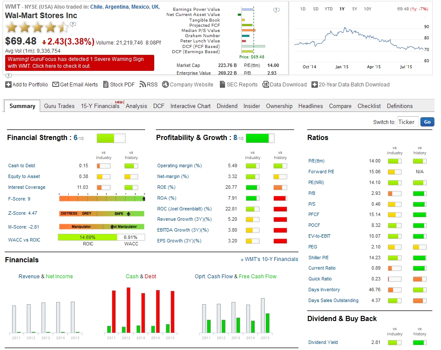Click the Get Email Alerts envelope icon
The height and width of the screenshot is (350, 441).
(56, 84)
